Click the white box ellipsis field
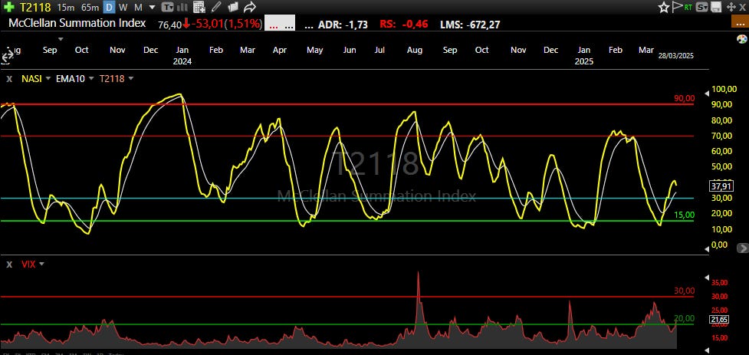749x355 pixels. click(x=280, y=22)
